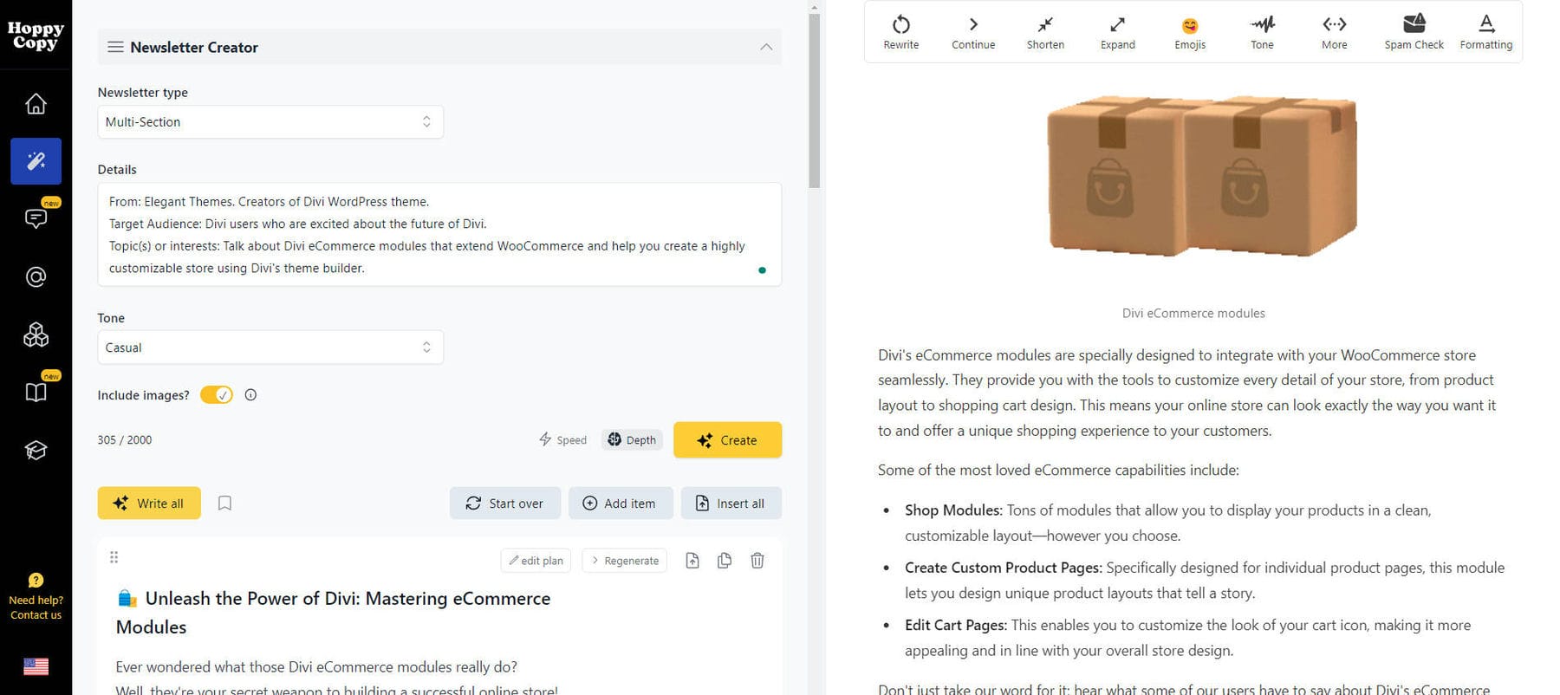Open the Emojis toolbar tool
Viewport: 1560px width, 695px height.
click(1190, 32)
